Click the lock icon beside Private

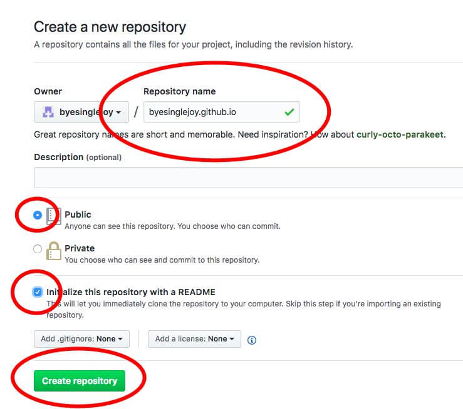[x=54, y=251]
